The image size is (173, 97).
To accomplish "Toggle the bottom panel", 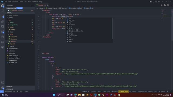I will click(154, 2).
